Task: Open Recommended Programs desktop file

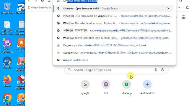Action: click(x=20, y=28)
